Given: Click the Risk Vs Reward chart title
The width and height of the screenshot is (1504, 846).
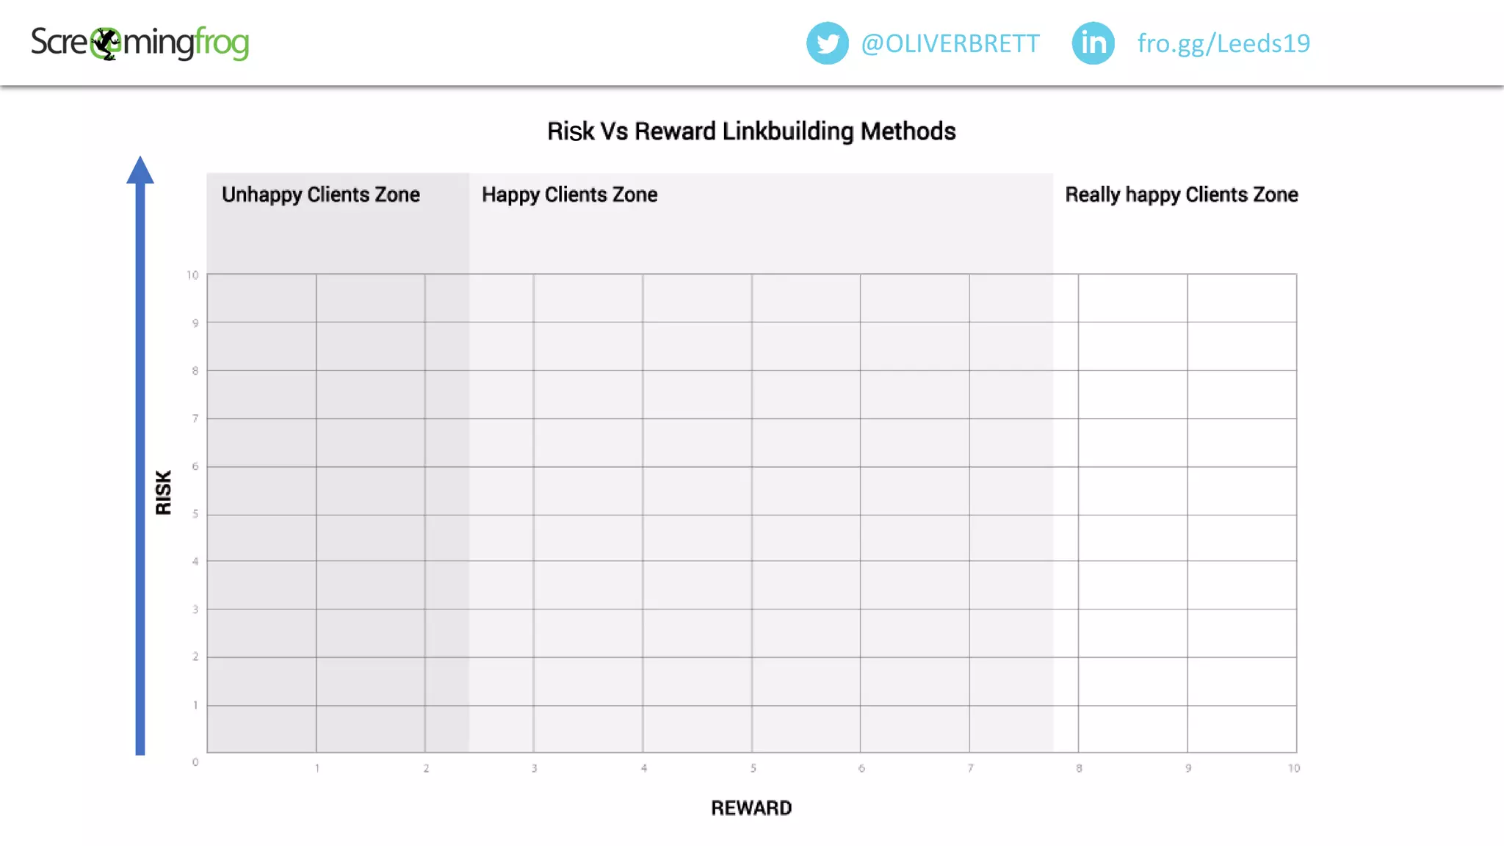Looking at the screenshot, I should pyautogui.click(x=751, y=131).
